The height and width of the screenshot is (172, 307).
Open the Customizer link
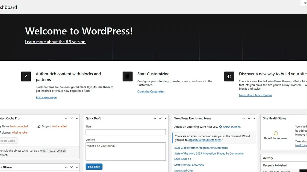(151, 91)
